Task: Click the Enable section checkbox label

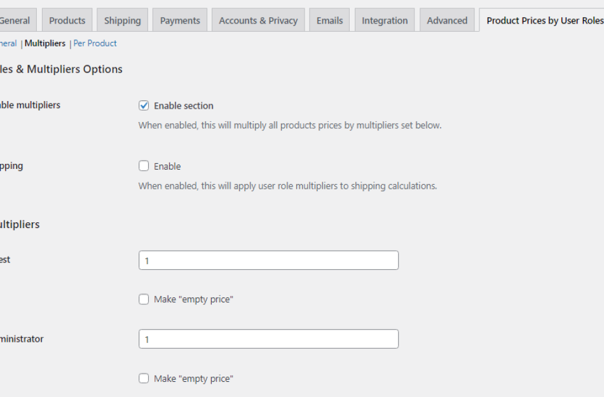Action: click(184, 105)
